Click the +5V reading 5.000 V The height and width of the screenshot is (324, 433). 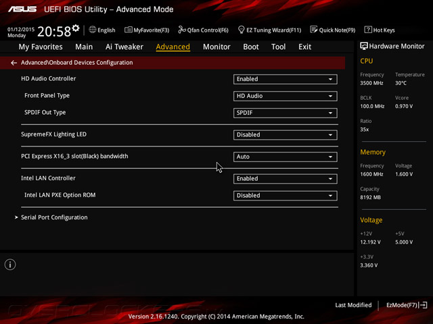pyautogui.click(x=404, y=242)
